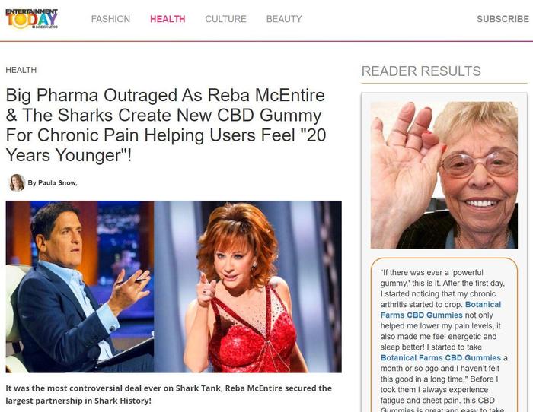
Task: Click the small Health category label
Action: point(21,70)
